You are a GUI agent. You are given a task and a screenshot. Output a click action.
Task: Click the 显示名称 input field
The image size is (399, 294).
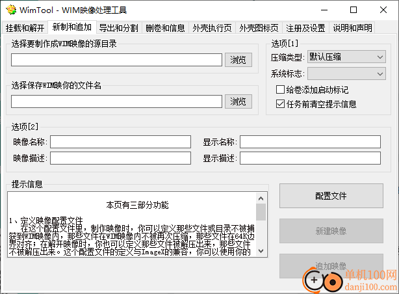(x=310, y=142)
